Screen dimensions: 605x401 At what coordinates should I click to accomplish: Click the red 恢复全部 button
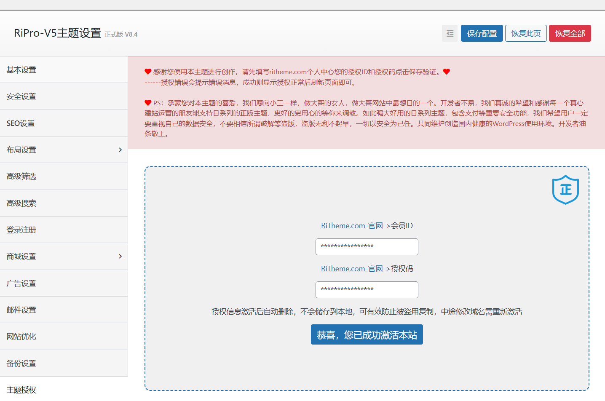coord(570,33)
